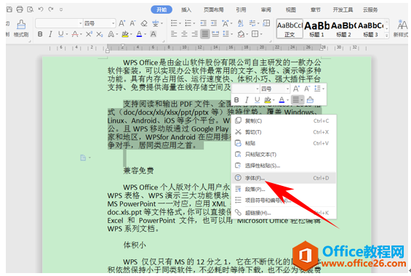Apply numbered list in the ribbon

coord(188,23)
